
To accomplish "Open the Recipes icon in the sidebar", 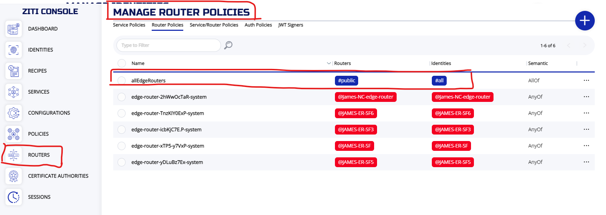I will tap(13, 71).
